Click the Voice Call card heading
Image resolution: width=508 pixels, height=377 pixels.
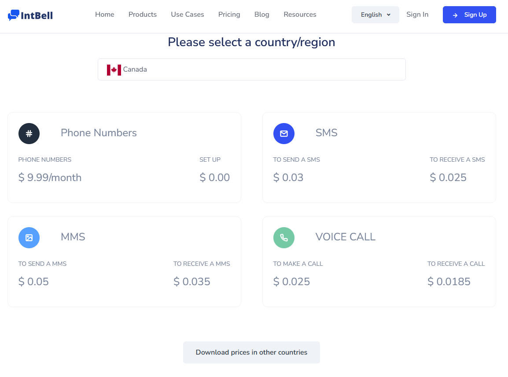tap(346, 237)
